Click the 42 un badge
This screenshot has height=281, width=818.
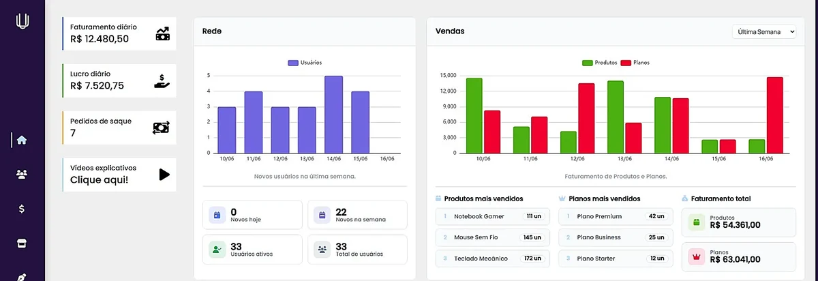coord(656,216)
